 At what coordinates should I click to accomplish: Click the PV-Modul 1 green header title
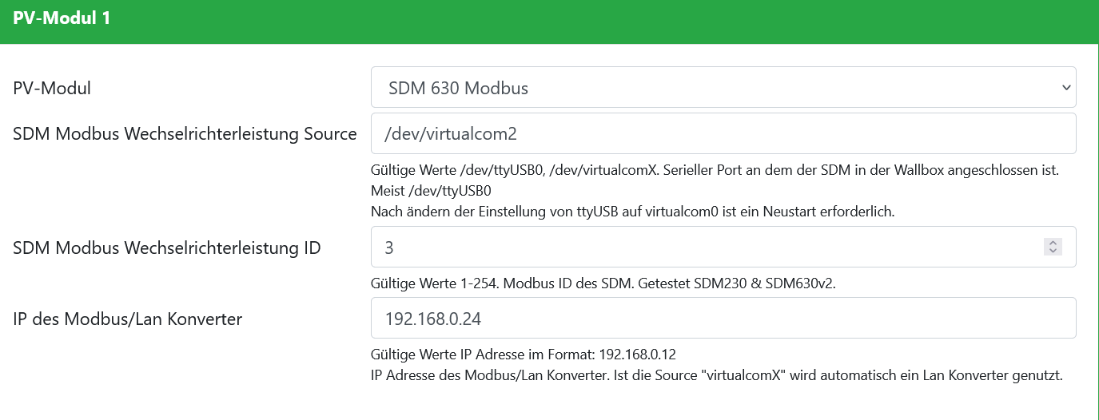(x=62, y=18)
